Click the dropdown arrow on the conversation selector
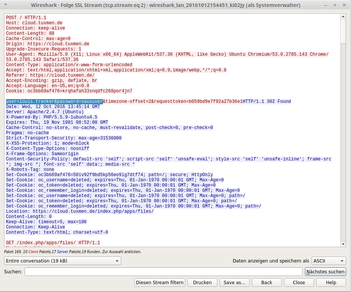 tap(116, 261)
